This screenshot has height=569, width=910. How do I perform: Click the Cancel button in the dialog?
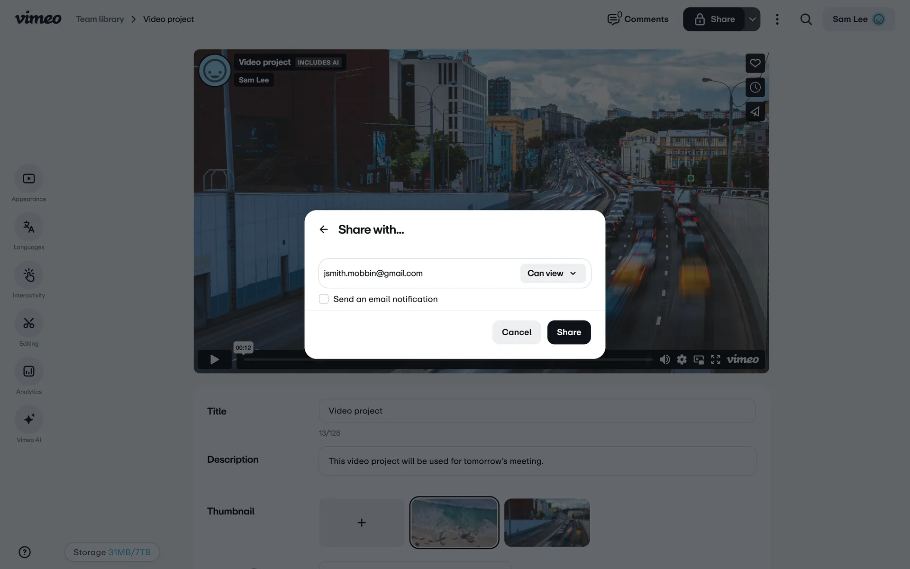point(516,332)
